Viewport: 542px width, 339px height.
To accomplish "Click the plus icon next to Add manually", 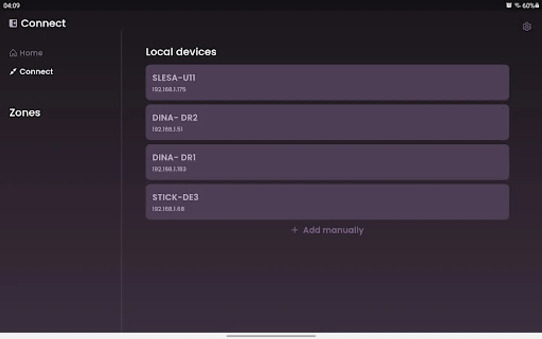I will pyautogui.click(x=294, y=230).
